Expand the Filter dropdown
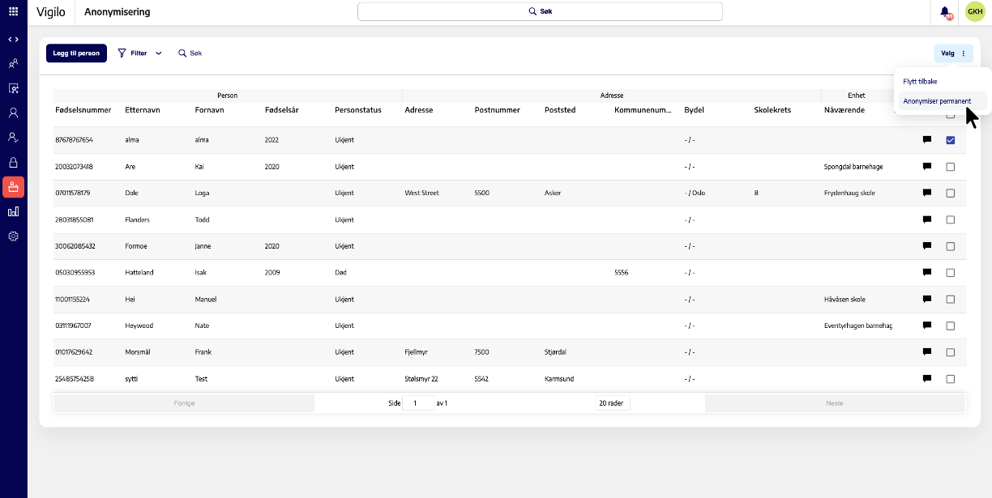 point(139,53)
